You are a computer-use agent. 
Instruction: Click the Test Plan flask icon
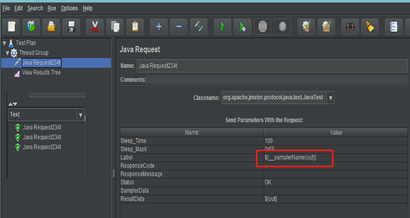point(11,43)
